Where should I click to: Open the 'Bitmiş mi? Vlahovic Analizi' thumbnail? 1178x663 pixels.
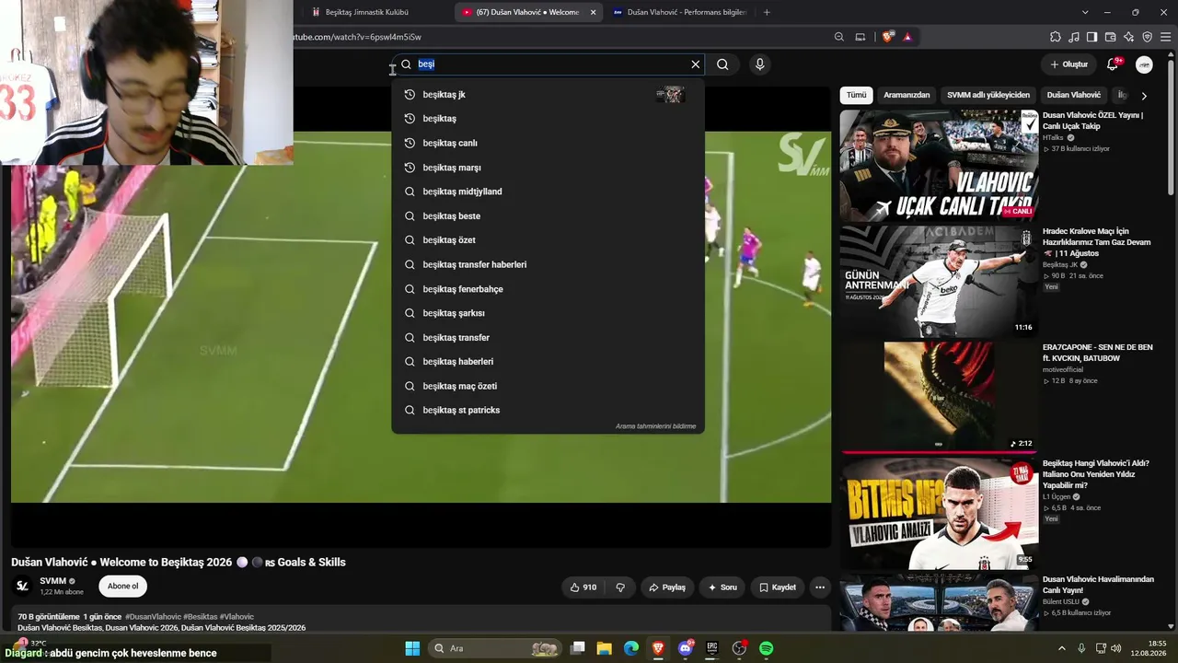939,514
